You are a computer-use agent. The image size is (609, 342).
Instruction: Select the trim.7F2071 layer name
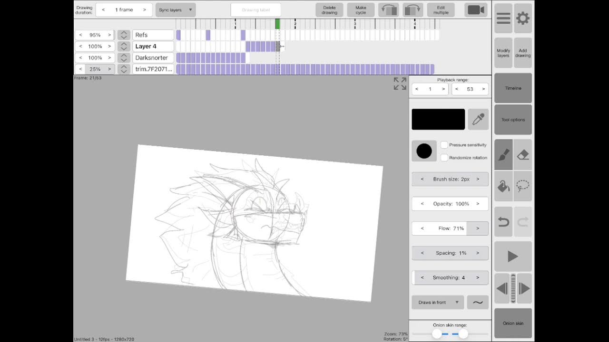(x=153, y=69)
